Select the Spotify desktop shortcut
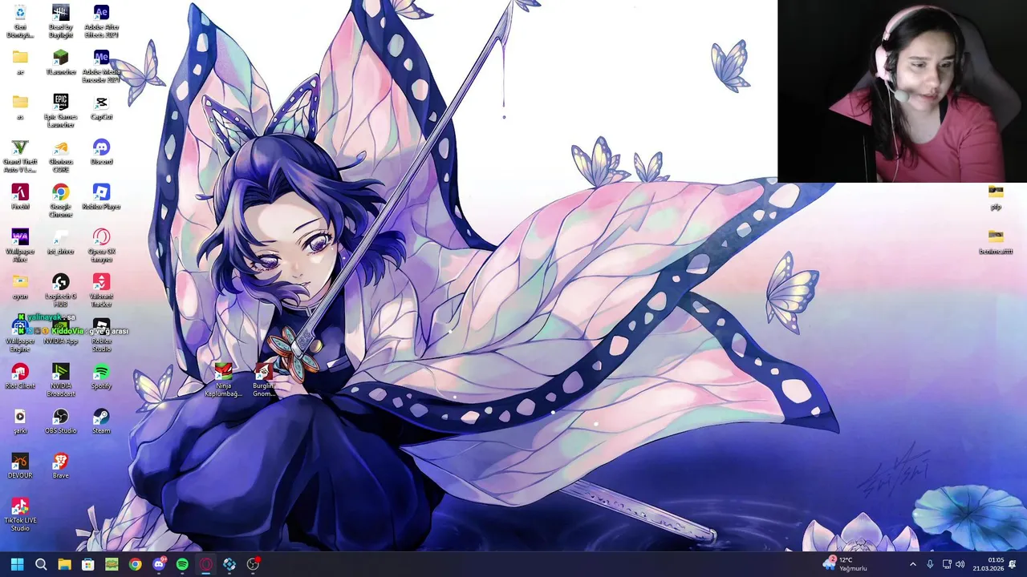This screenshot has width=1027, height=577. 101,377
